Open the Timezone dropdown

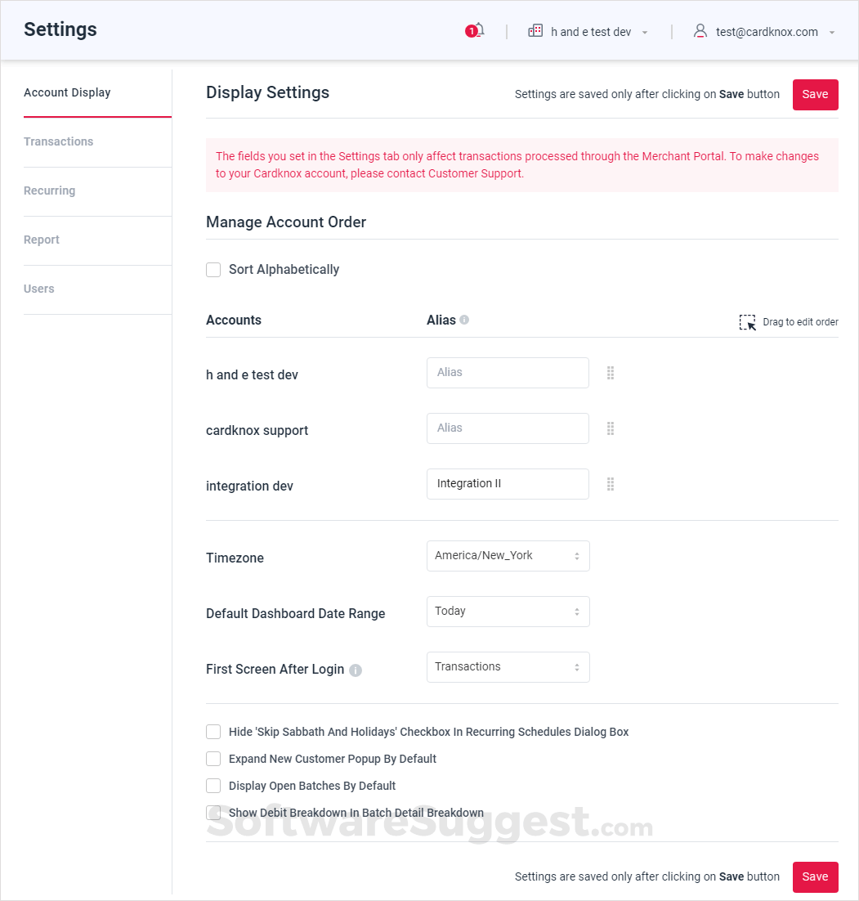(x=508, y=556)
